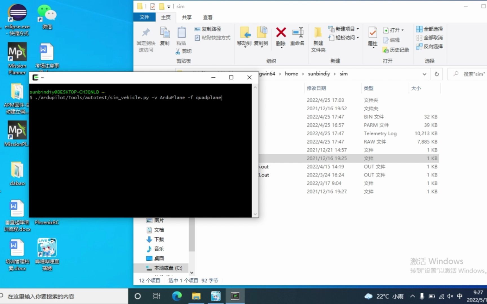The height and width of the screenshot is (304, 487).
Task: Click the Task View taskbar icon
Action: 156,296
